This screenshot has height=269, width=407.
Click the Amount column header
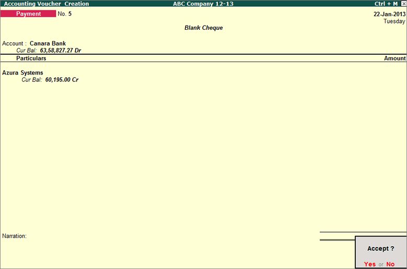tap(395, 58)
